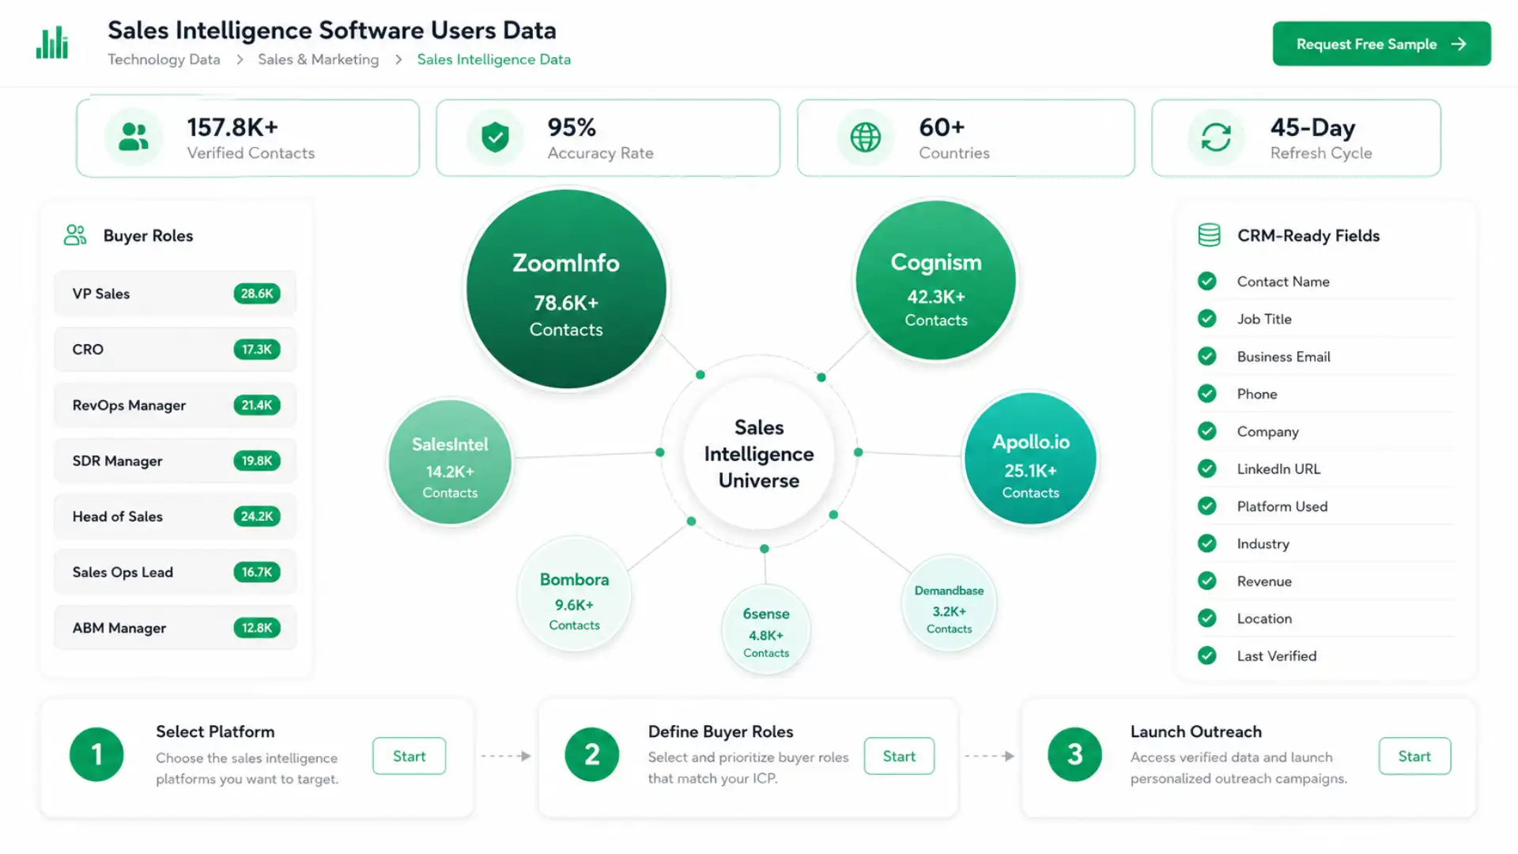The height and width of the screenshot is (854, 1518).
Task: Click the Cognism bubble
Action: (936, 280)
